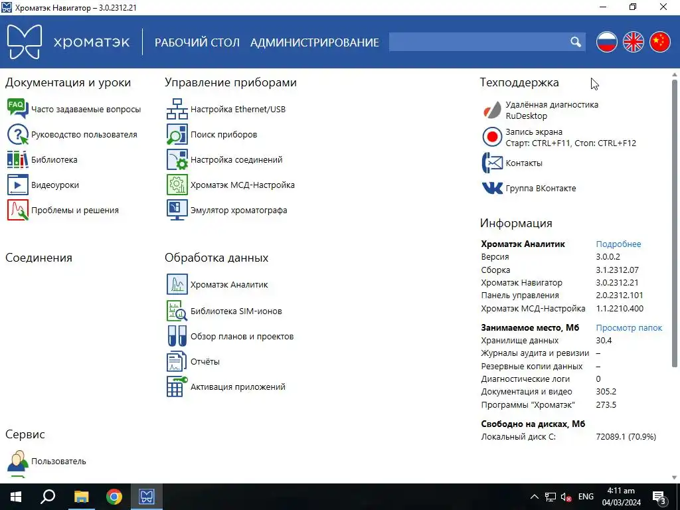The height and width of the screenshot is (510, 680).
Task: Open Настройка Ethernet/USB label
Action: pos(238,110)
